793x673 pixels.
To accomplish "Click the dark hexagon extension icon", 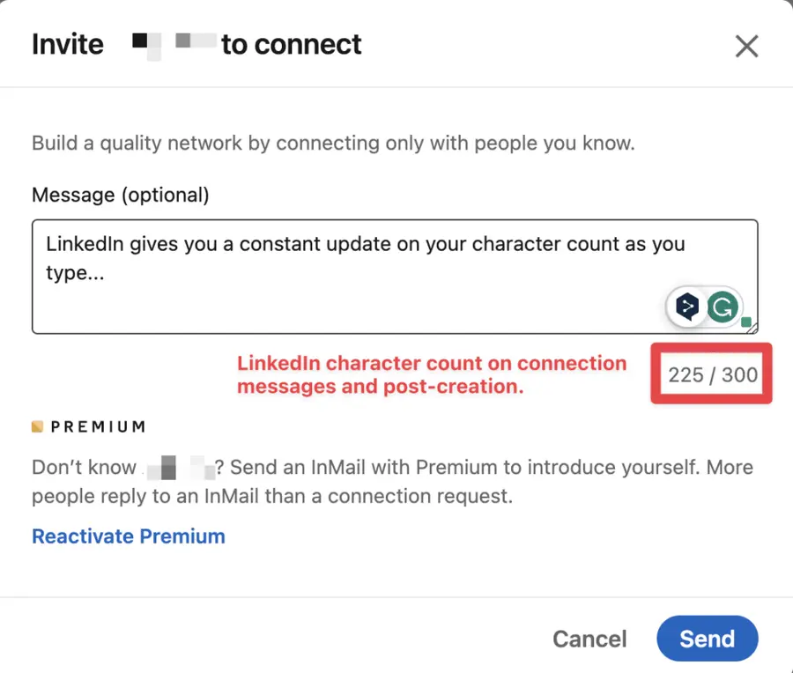I will click(687, 307).
